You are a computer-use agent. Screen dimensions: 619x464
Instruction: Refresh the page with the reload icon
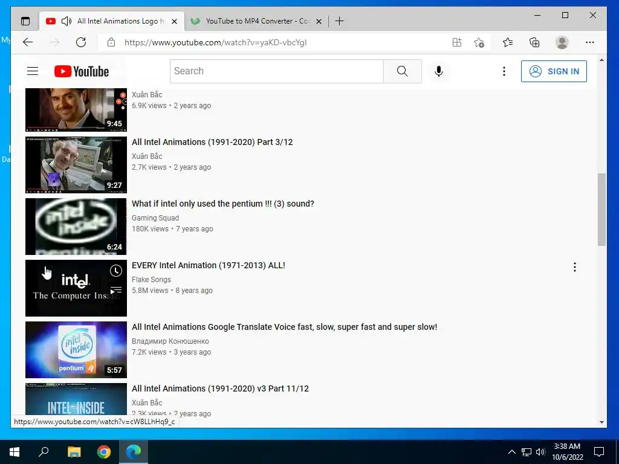[x=81, y=42]
